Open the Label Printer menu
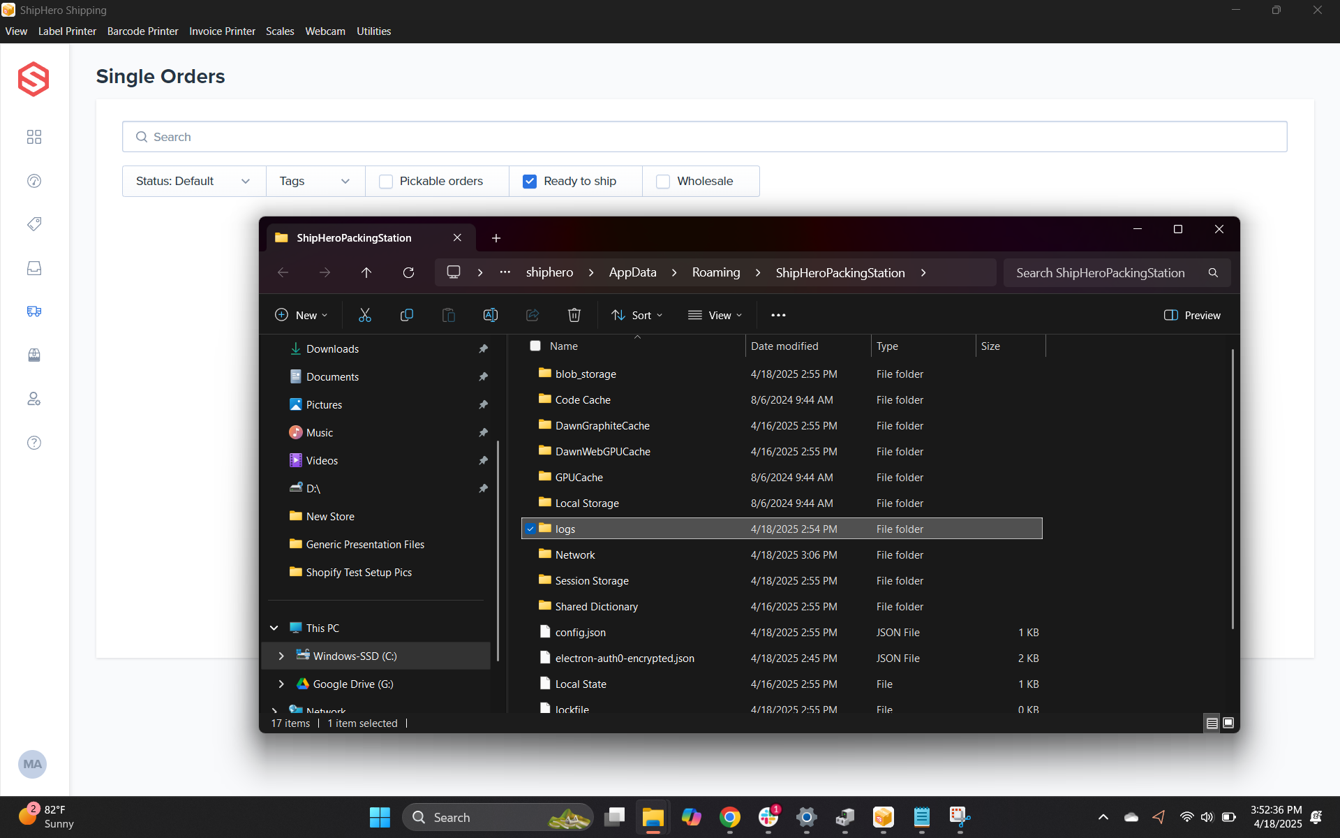Image resolution: width=1340 pixels, height=838 pixels. point(67,31)
